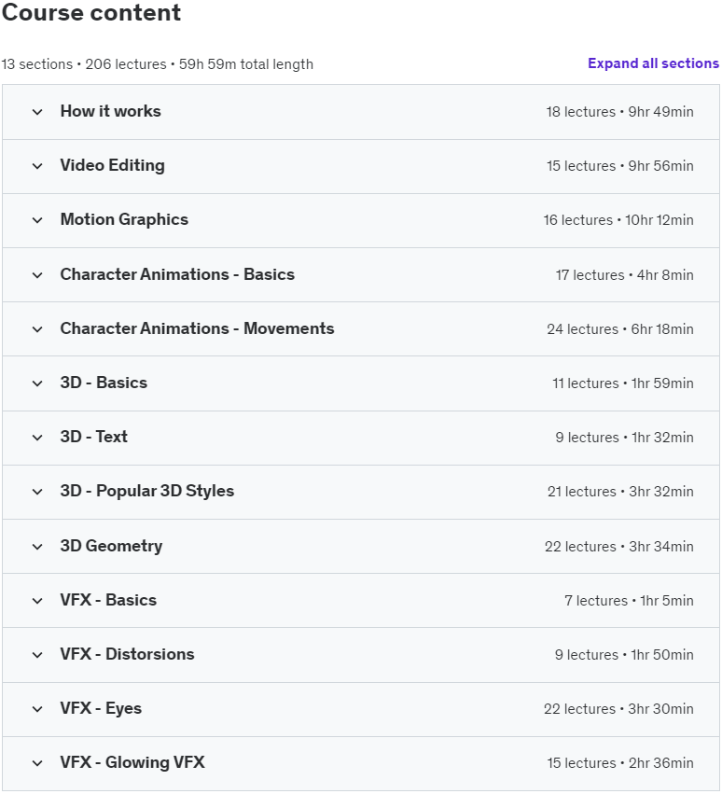Click '18 lectures • 9hr 49min' text
This screenshot has height=794, width=722.
[x=619, y=112]
